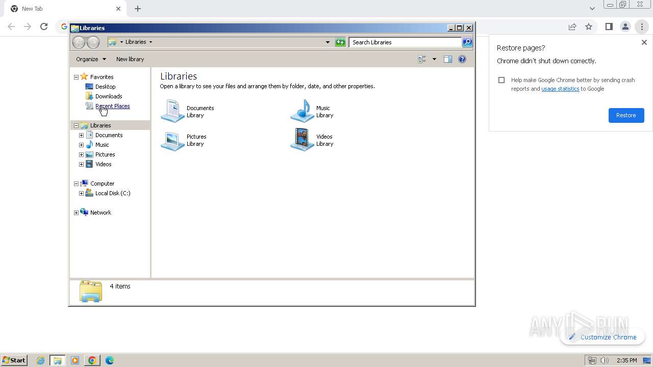Screen dimensions: 653x367
Task: Collapse the Computer tree group
Action: click(x=76, y=183)
